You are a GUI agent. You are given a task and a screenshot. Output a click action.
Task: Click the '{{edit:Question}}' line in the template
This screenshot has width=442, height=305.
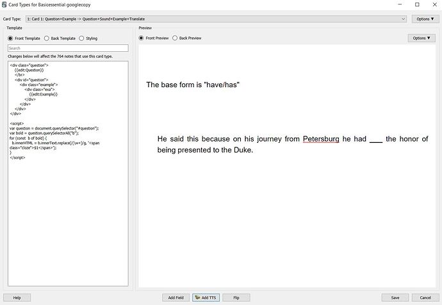(x=29, y=70)
